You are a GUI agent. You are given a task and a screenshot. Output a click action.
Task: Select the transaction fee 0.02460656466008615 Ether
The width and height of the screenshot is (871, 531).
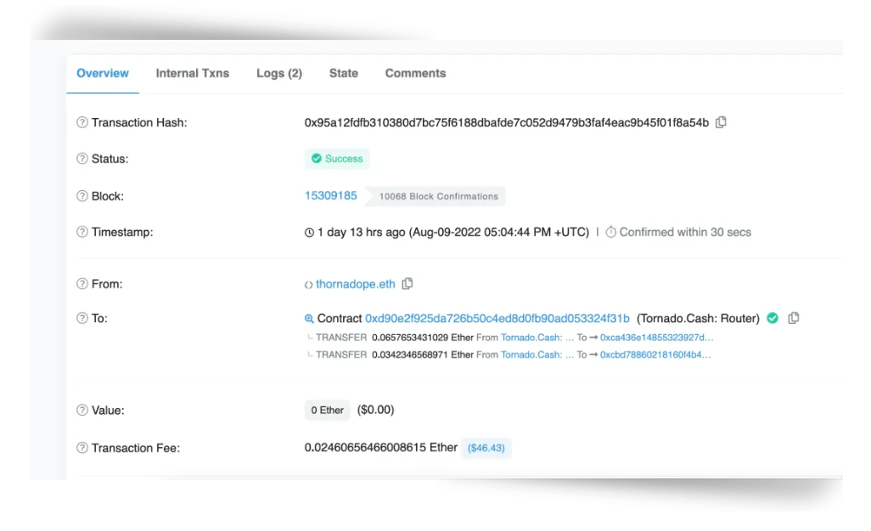click(381, 447)
